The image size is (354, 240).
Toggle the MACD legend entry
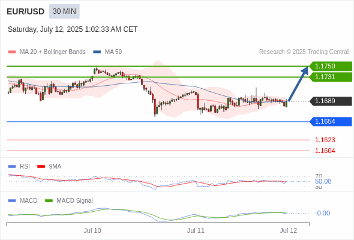click(23, 200)
